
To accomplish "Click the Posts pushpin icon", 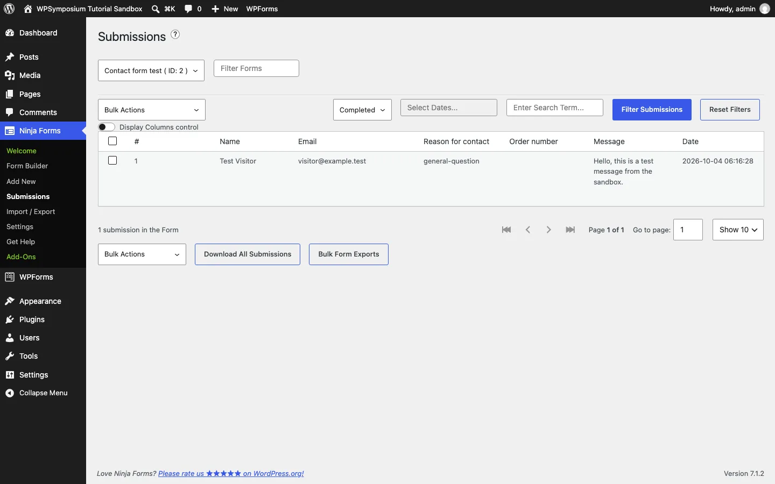I will [10, 57].
